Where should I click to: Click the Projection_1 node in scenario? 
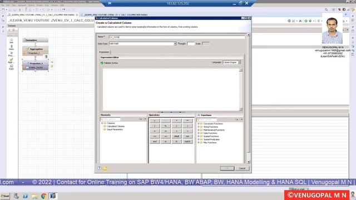(x=35, y=63)
